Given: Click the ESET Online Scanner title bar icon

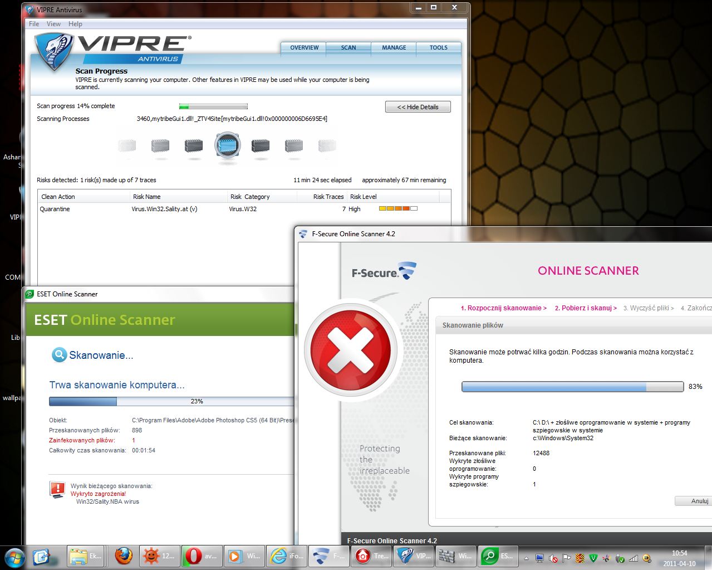Looking at the screenshot, I should 30,294.
